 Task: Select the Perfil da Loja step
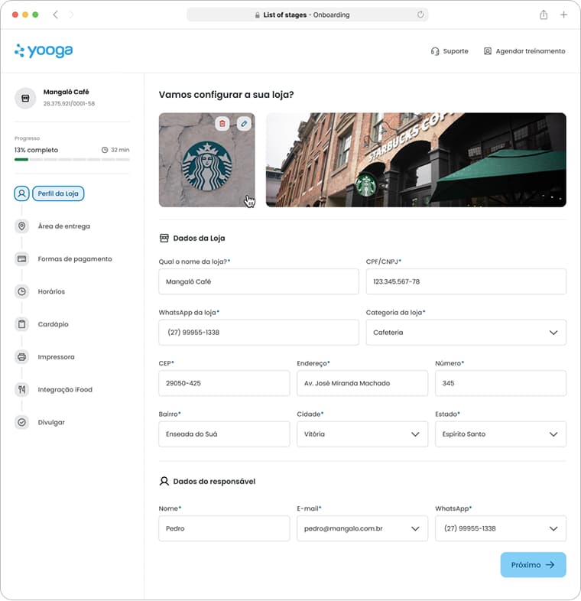58,193
